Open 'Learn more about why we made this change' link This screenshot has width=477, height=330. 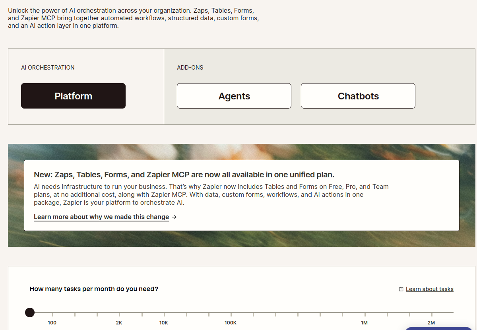tap(101, 217)
